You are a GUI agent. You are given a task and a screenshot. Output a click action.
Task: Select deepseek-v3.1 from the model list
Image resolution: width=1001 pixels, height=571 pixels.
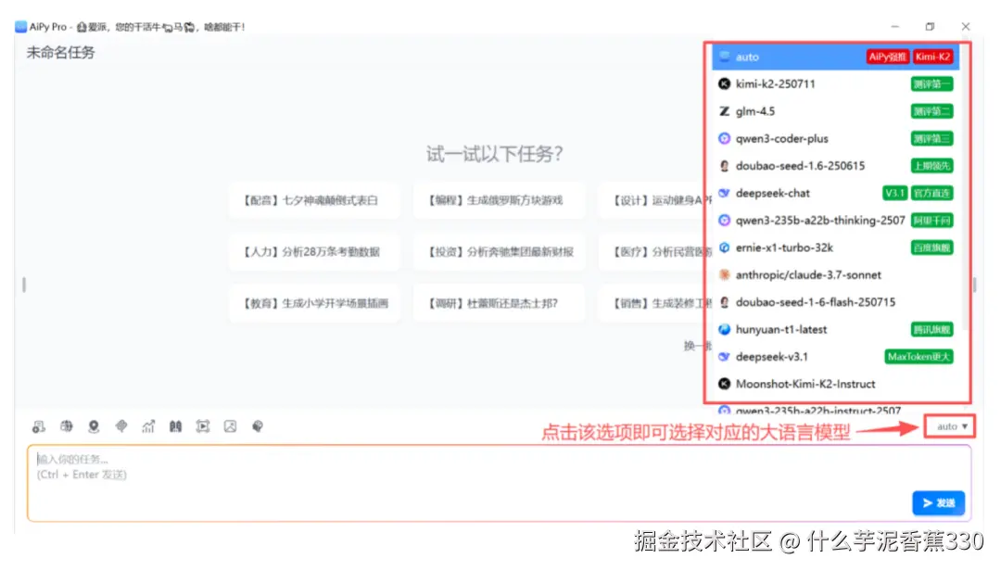(836, 356)
